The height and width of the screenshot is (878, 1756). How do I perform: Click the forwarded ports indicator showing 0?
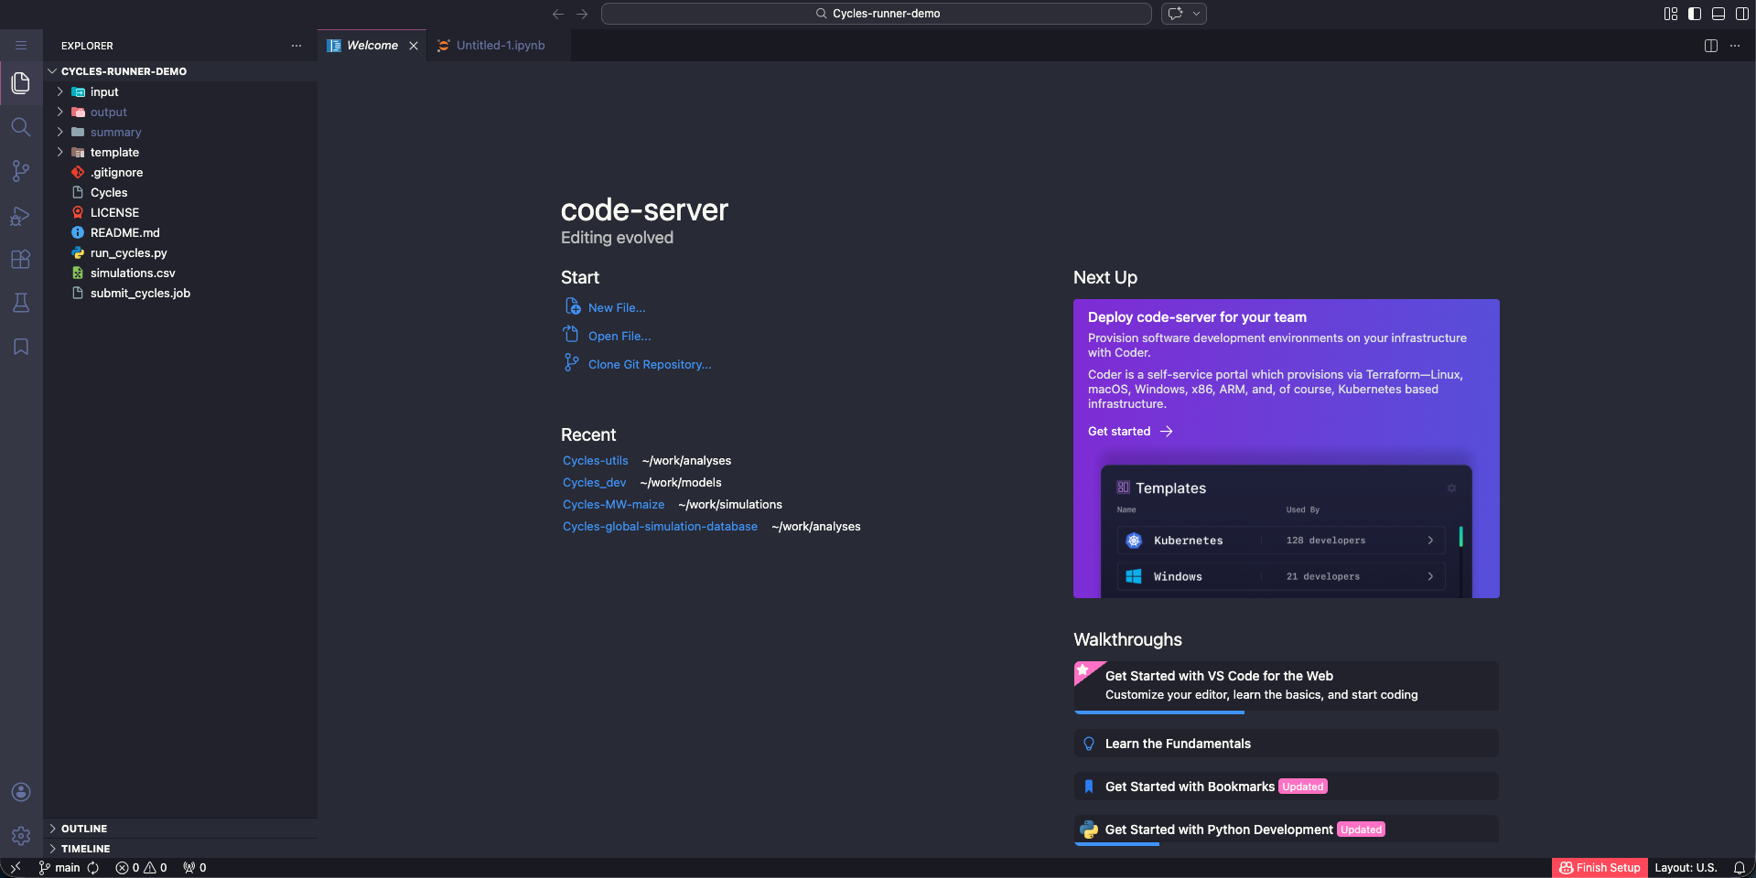coord(194,868)
